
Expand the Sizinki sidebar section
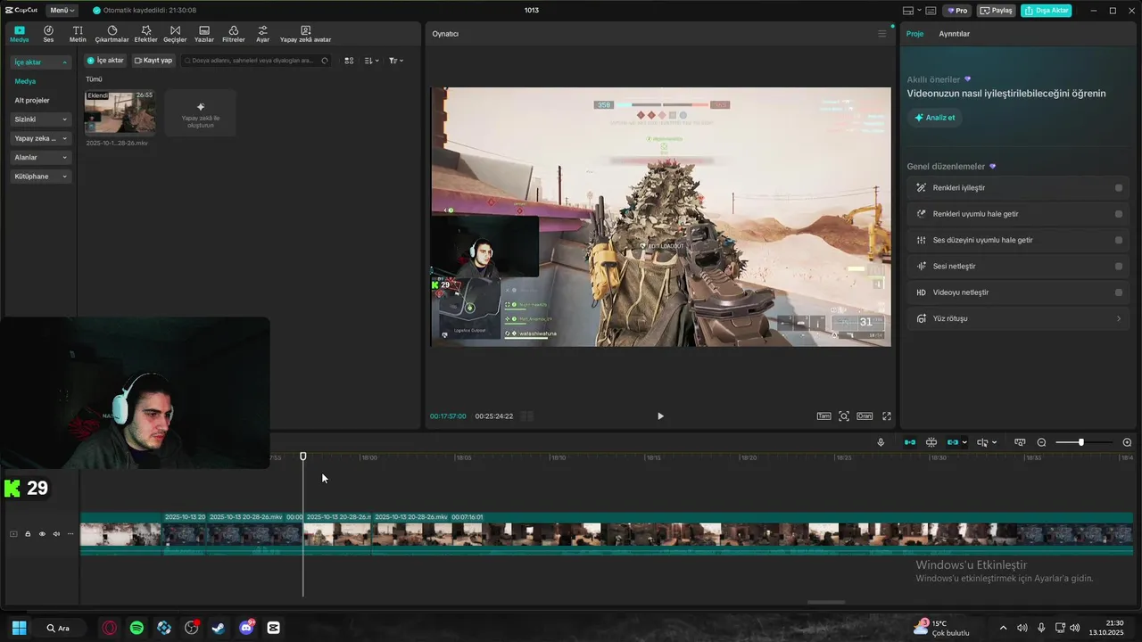pyautogui.click(x=41, y=119)
